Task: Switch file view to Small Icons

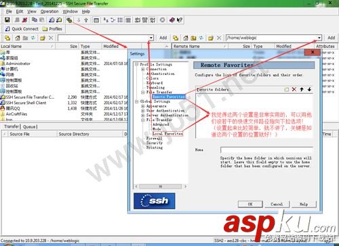Action: [113, 20]
